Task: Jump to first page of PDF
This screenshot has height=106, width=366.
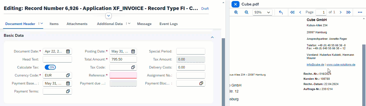Action: [292, 12]
